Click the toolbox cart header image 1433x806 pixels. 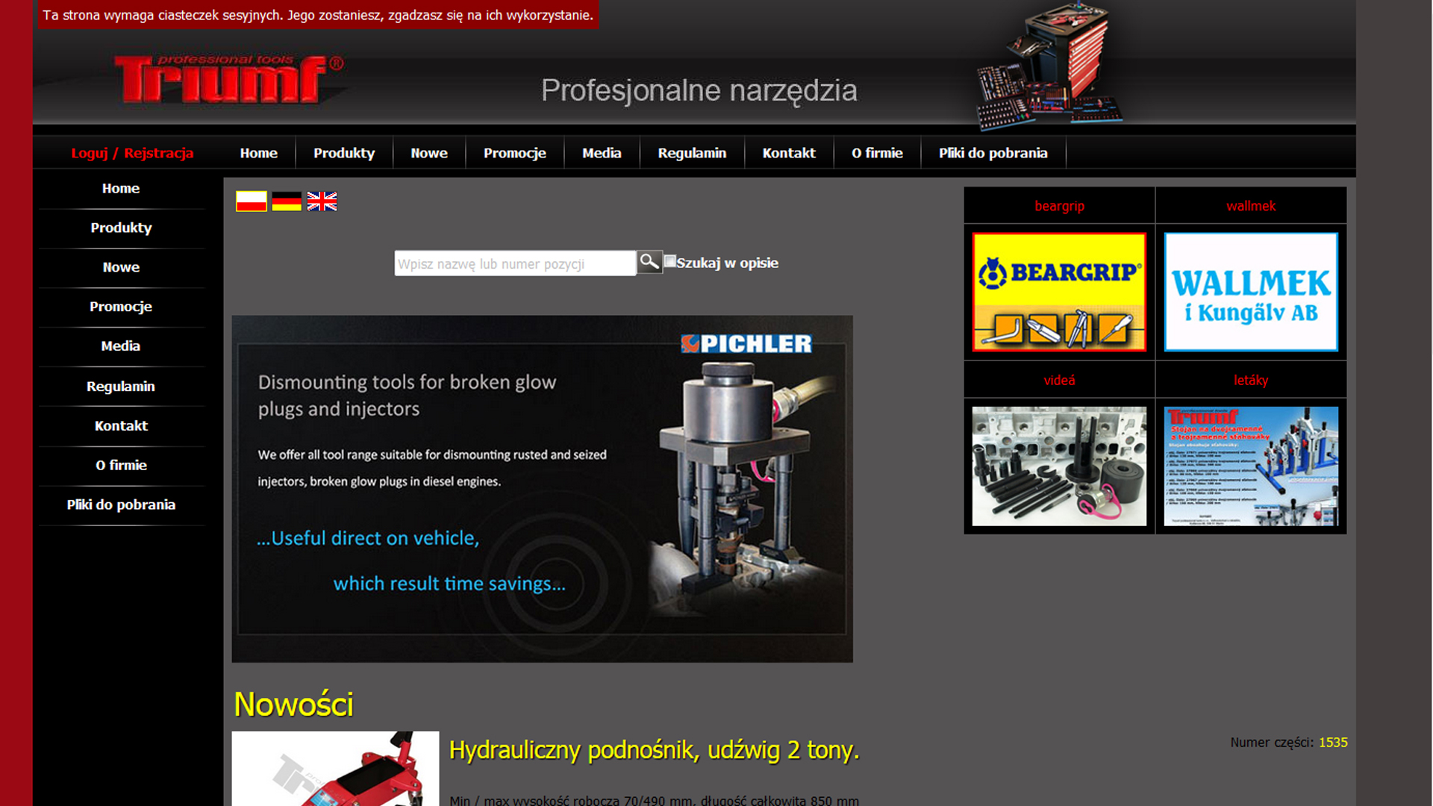(x=1050, y=67)
